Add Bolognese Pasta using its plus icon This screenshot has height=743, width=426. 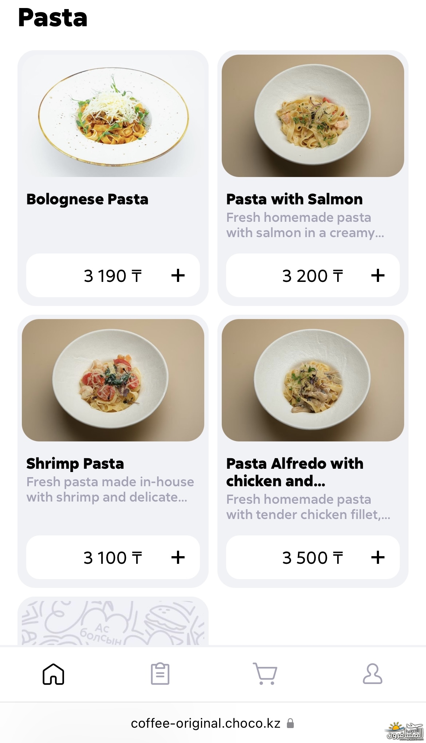coord(178,276)
